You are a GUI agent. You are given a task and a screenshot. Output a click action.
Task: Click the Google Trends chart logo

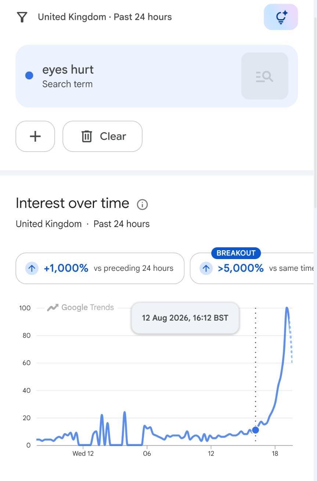[80, 307]
